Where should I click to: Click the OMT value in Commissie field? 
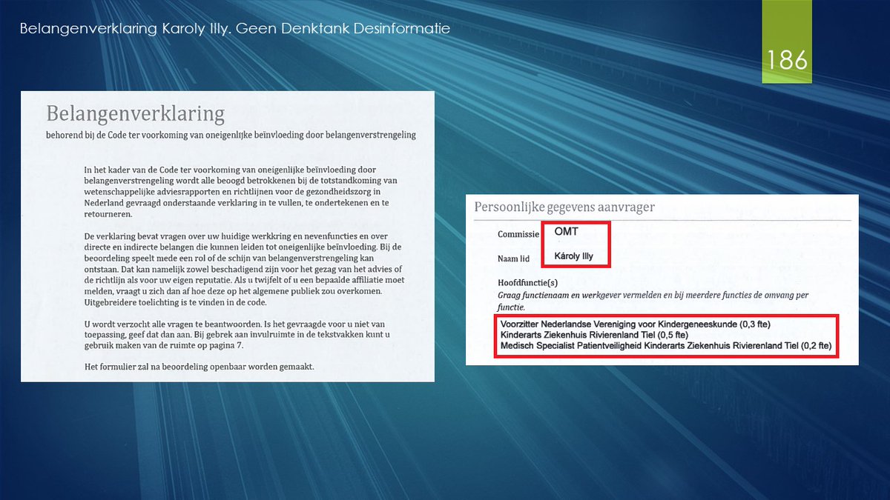point(567,232)
